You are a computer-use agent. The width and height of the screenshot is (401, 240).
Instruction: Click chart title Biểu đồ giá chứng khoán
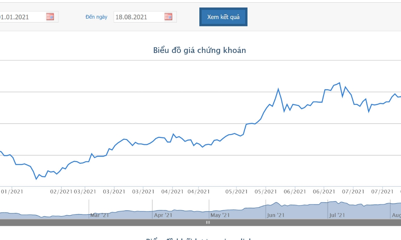point(199,50)
